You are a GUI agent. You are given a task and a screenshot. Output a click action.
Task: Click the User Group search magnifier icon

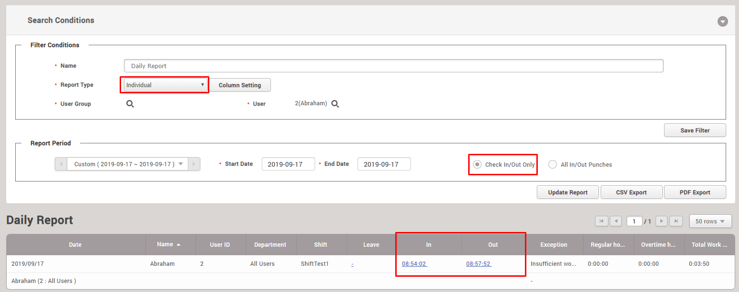pyautogui.click(x=130, y=104)
